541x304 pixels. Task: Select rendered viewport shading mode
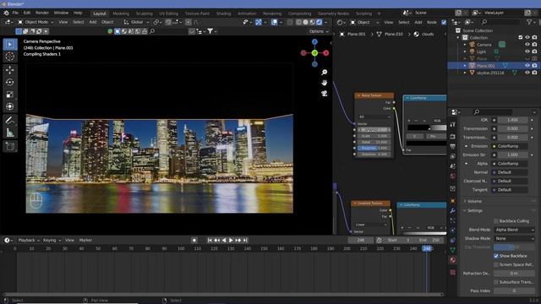click(320, 22)
